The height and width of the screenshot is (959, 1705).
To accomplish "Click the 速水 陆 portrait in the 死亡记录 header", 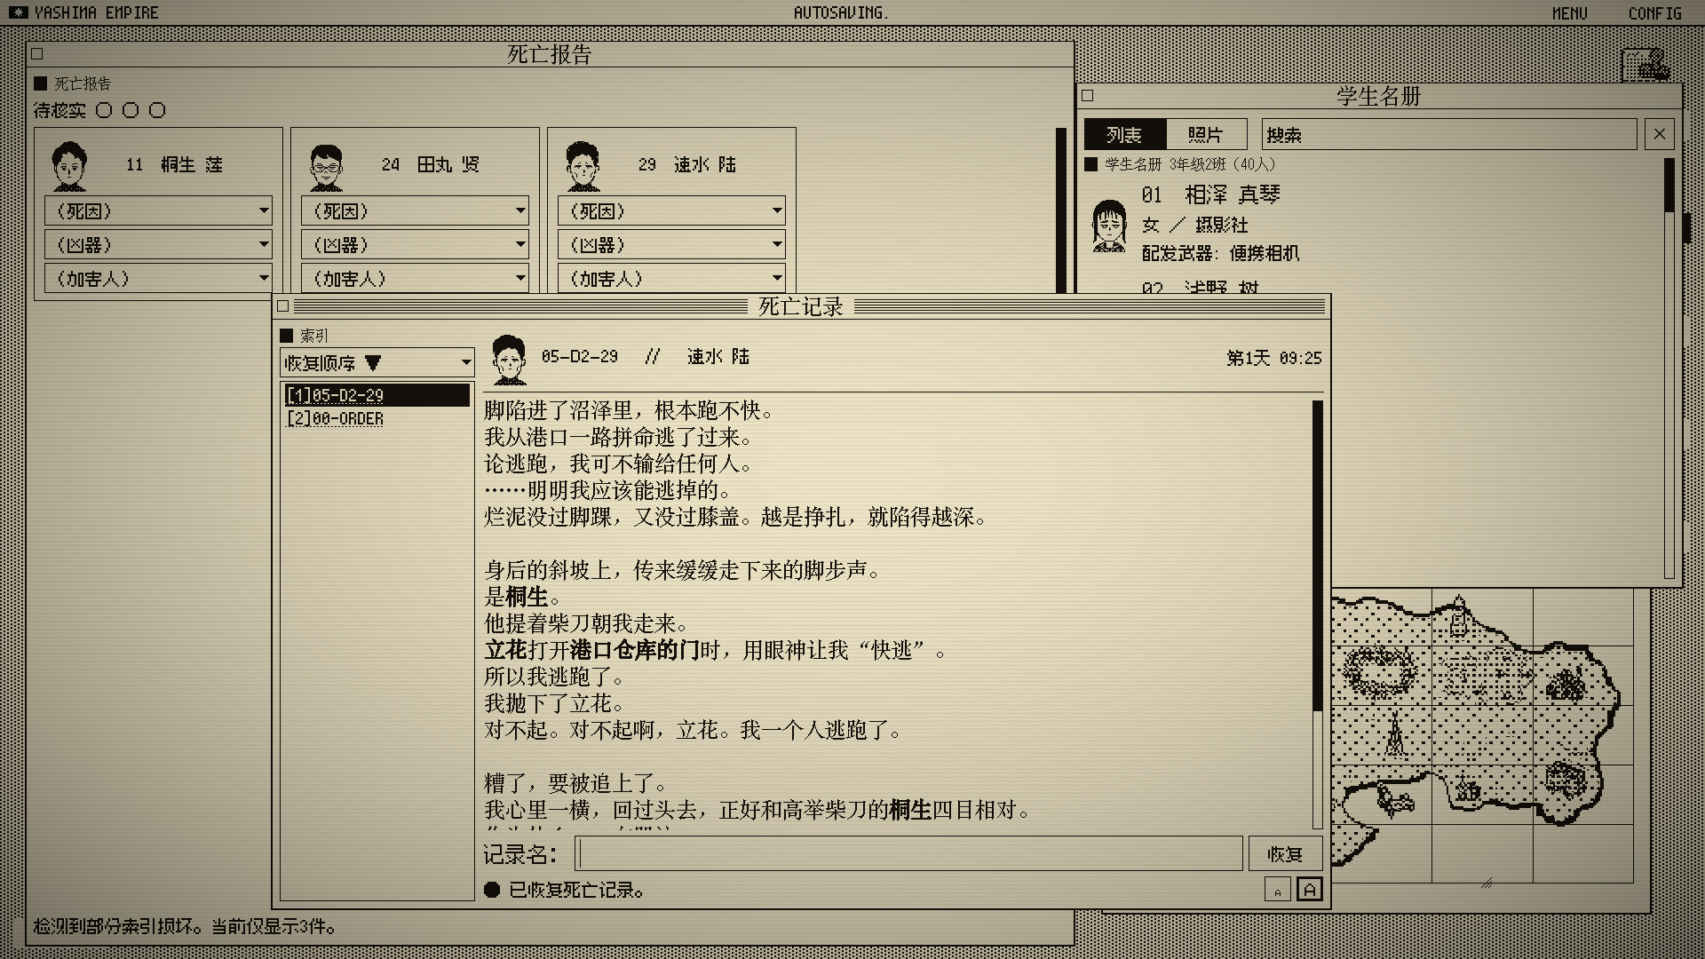I will pyautogui.click(x=509, y=359).
